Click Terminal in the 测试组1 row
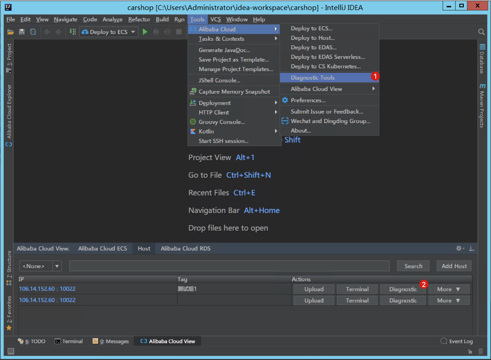 coord(357,289)
